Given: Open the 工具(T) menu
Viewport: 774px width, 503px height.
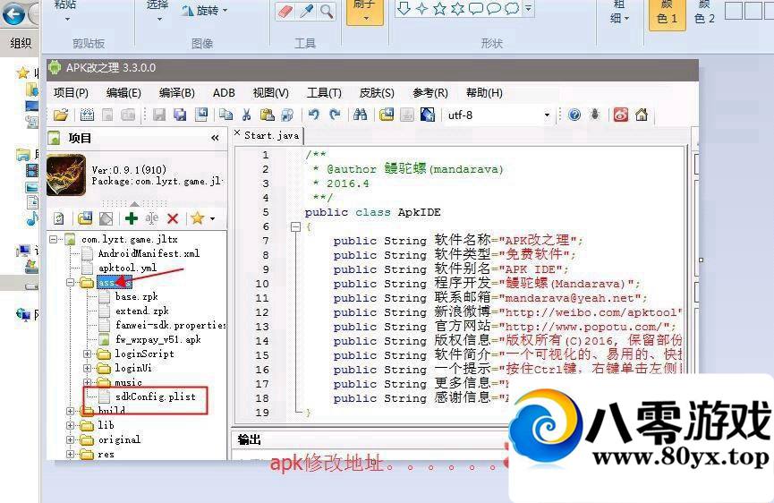Looking at the screenshot, I should (324, 93).
